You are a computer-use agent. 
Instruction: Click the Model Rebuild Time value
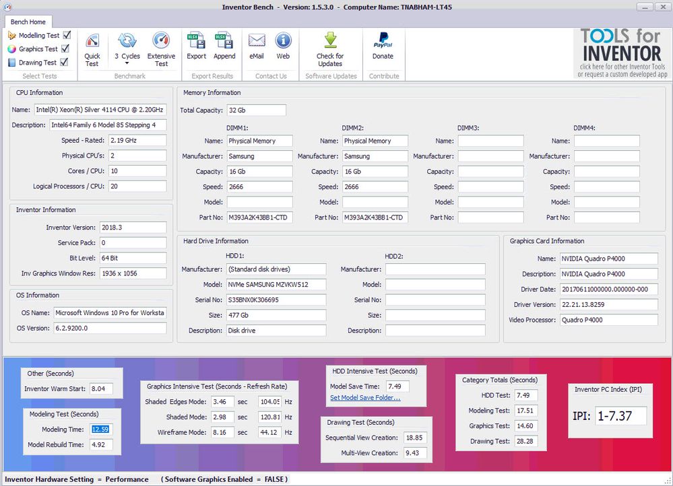(101, 445)
